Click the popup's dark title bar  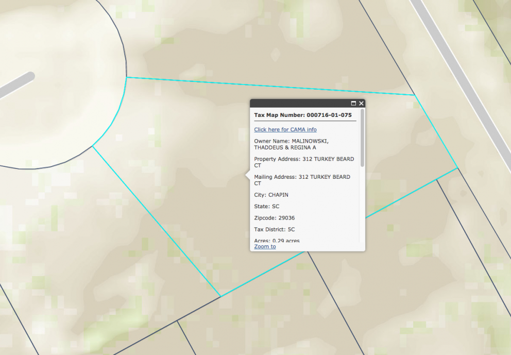point(299,104)
